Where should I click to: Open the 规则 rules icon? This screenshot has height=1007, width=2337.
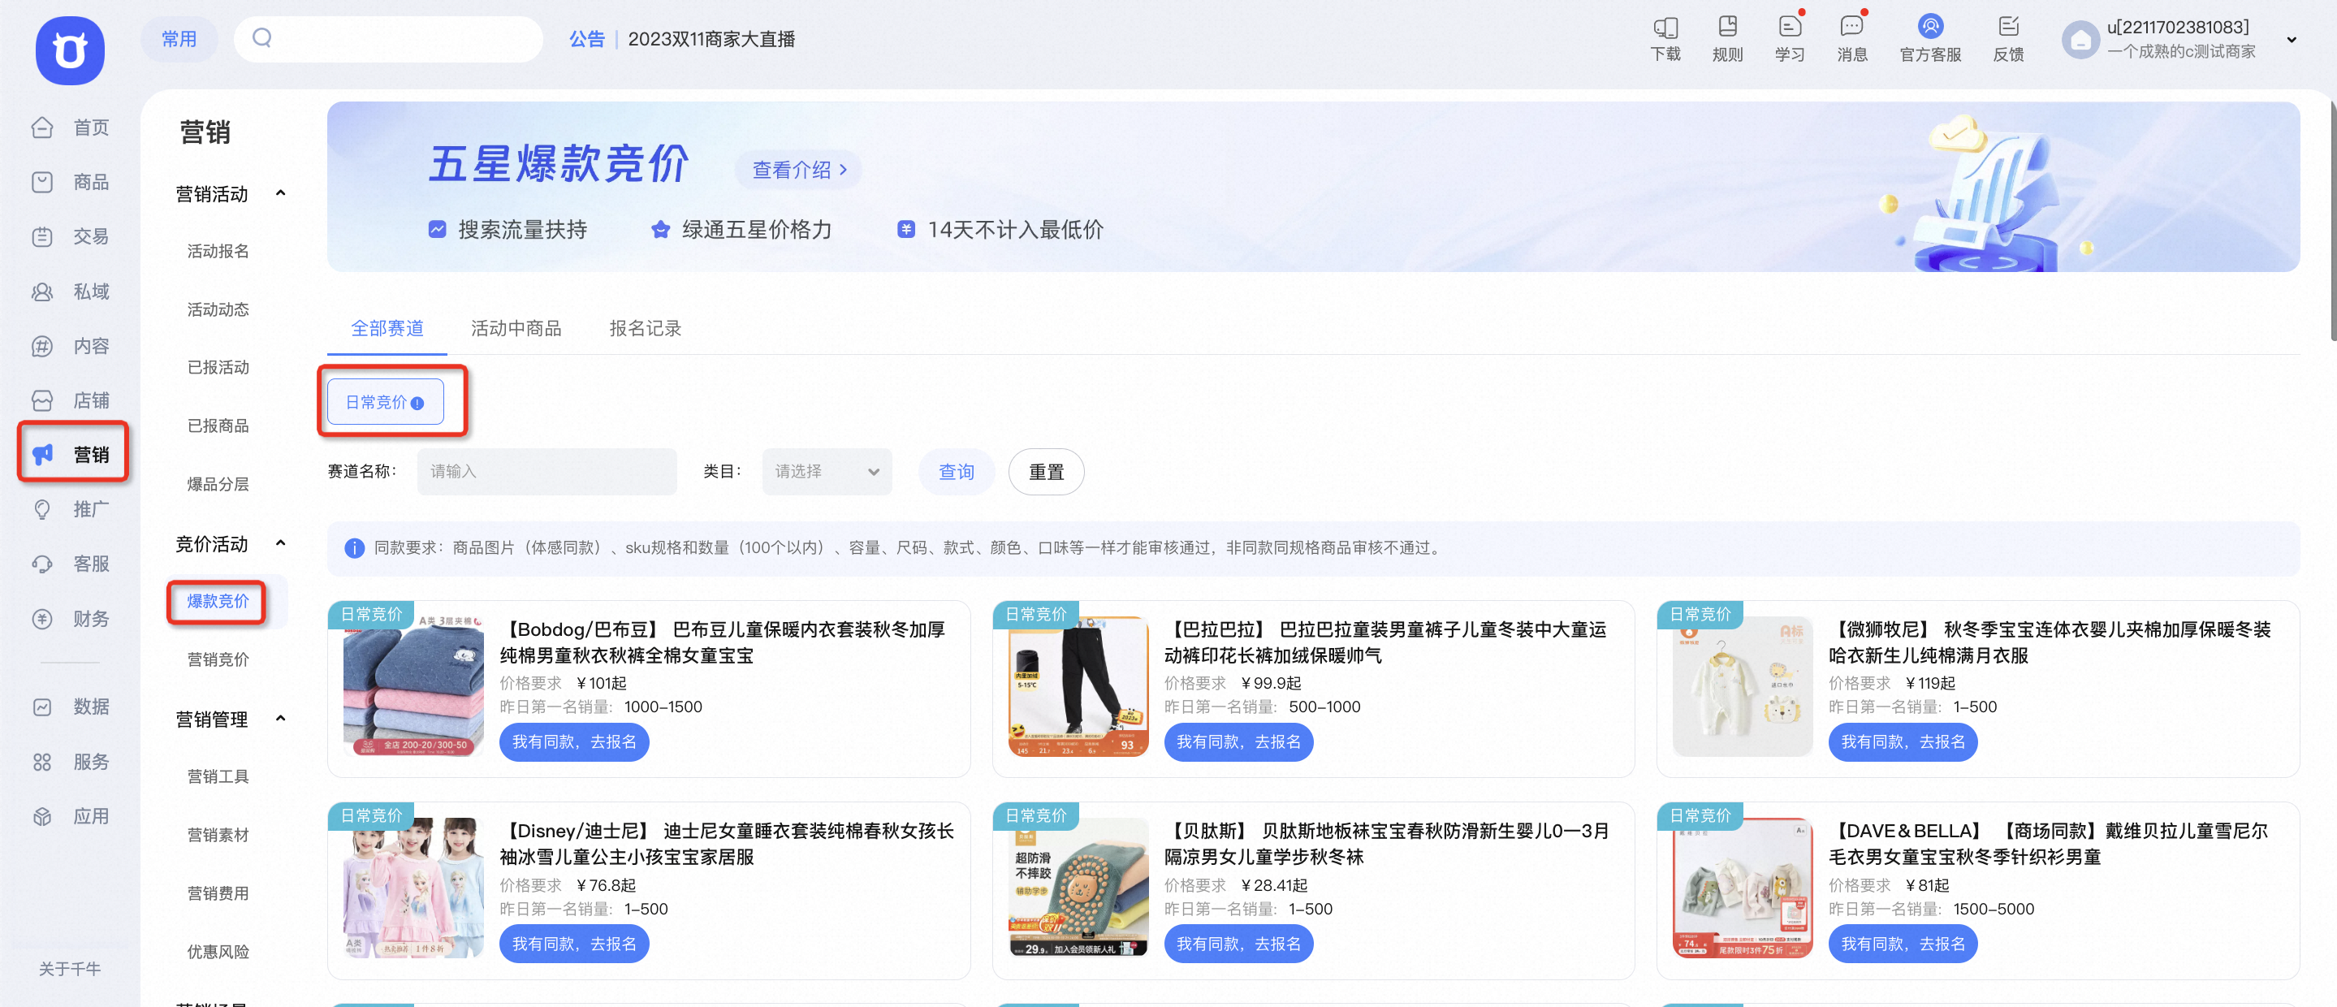tap(1727, 26)
